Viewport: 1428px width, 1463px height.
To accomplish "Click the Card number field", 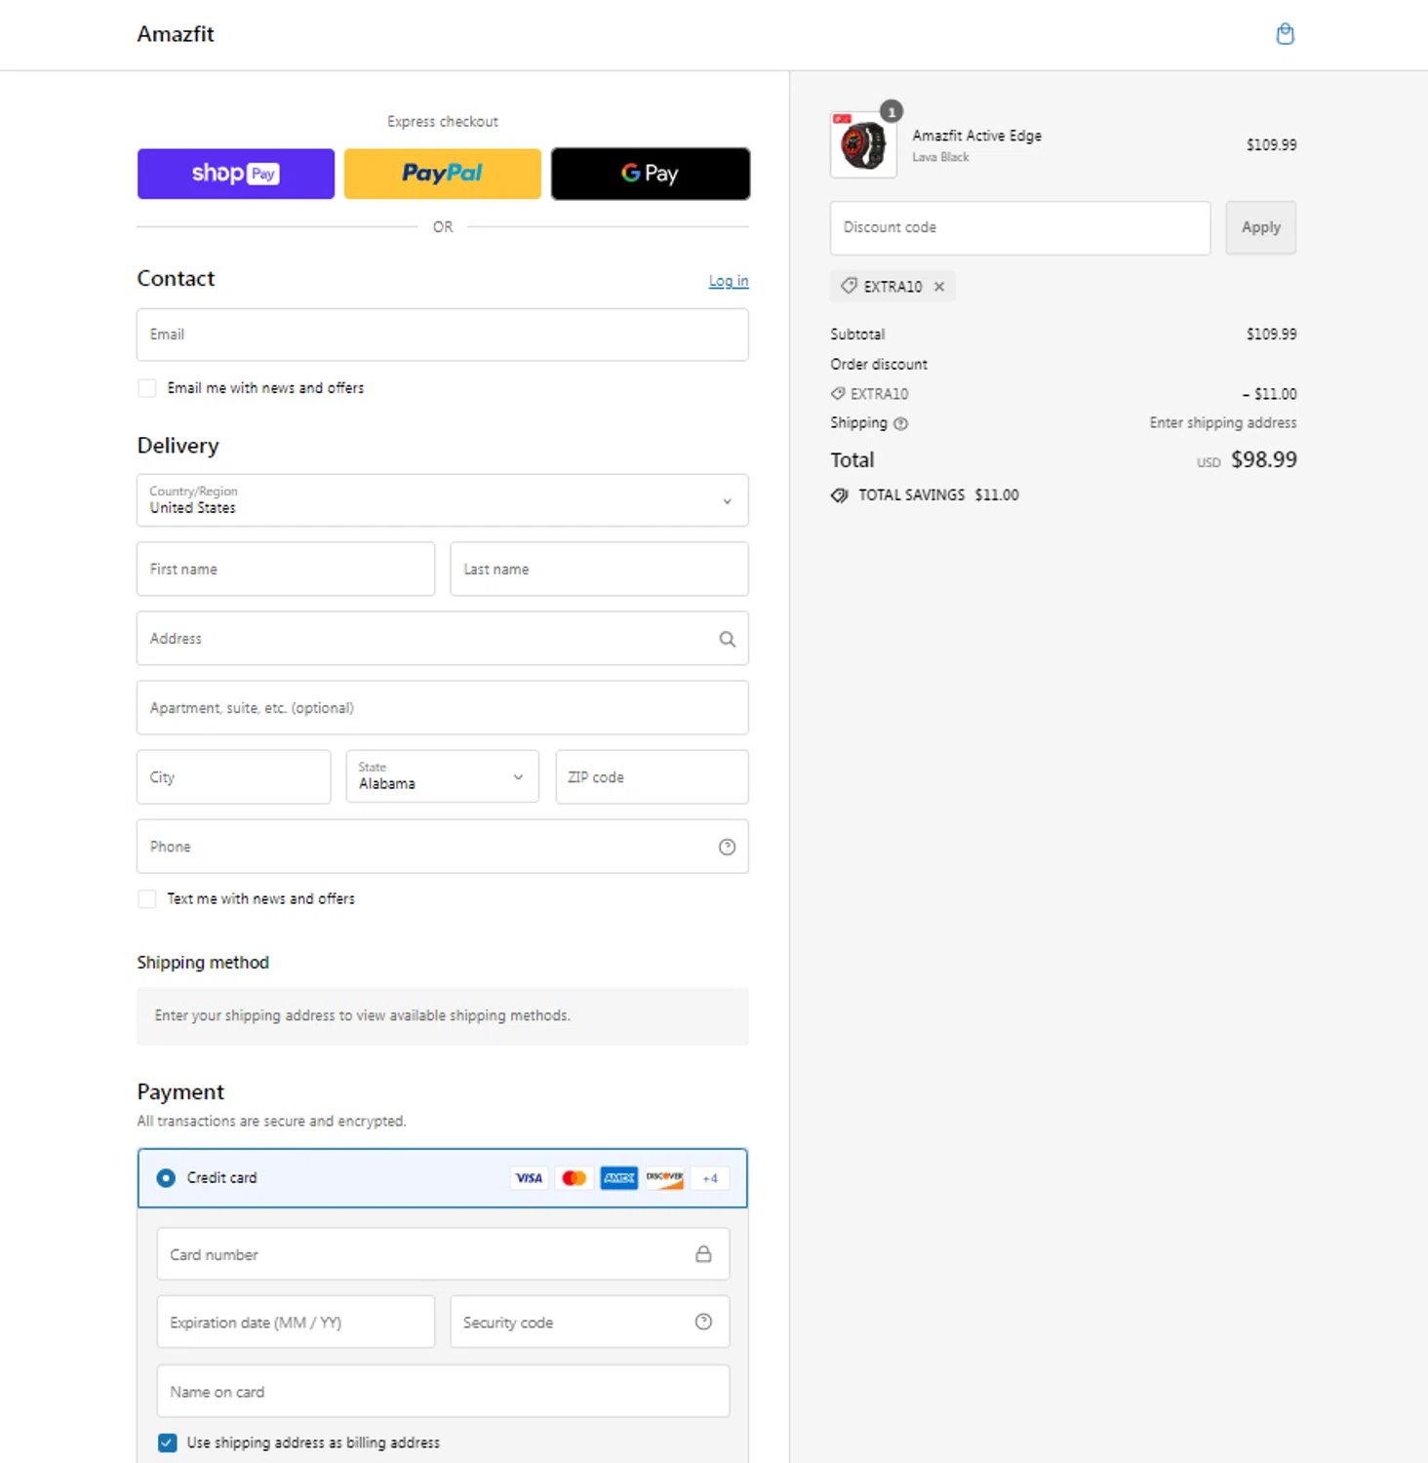I will click(443, 1254).
